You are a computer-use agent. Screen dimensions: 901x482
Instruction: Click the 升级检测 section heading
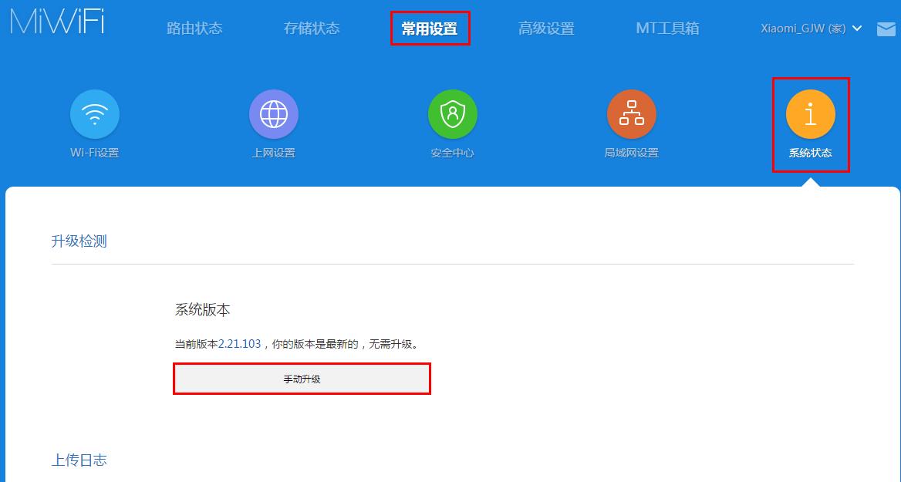(x=79, y=241)
